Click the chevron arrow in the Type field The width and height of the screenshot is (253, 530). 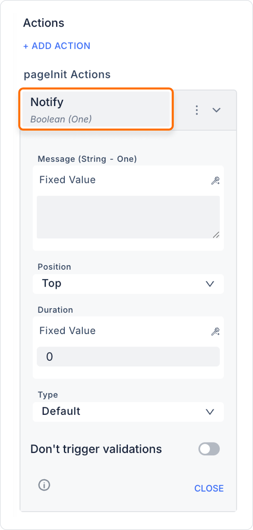point(210,412)
